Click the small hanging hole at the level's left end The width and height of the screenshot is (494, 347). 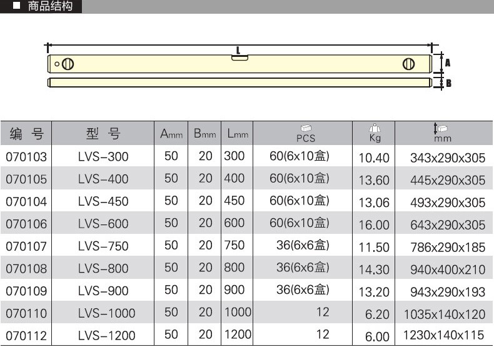coord(57,64)
